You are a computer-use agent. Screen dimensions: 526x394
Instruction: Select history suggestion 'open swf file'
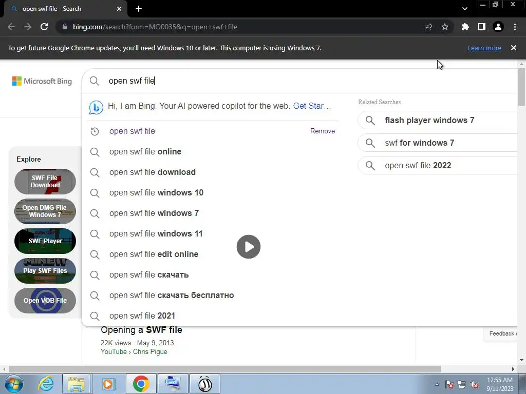(x=212, y=131)
